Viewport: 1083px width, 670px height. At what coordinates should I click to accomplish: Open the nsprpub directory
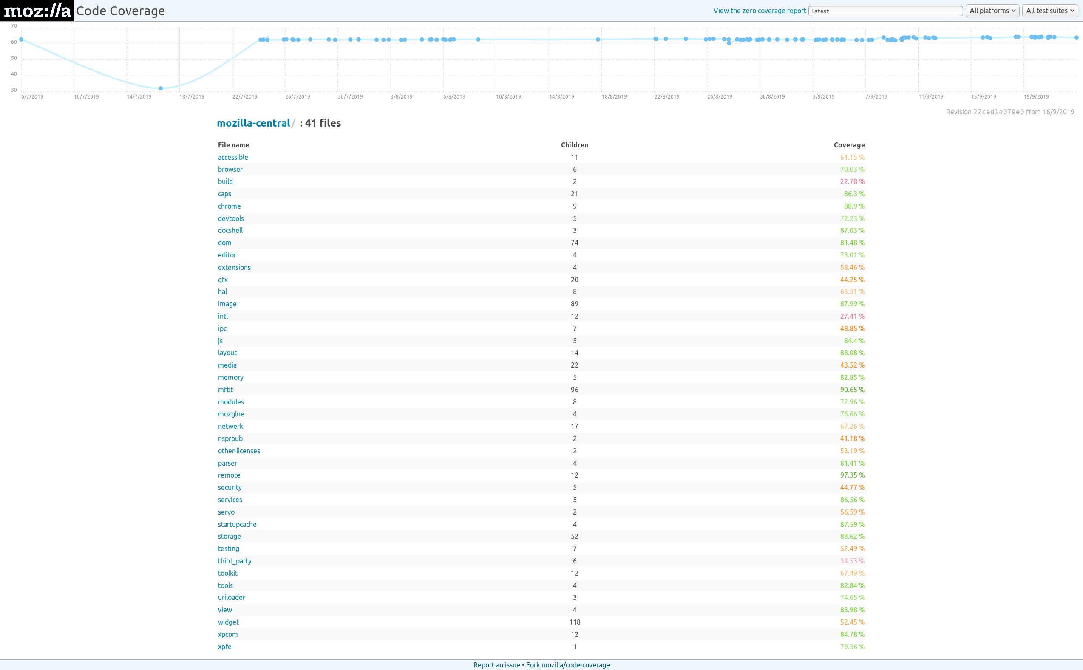tap(230, 439)
